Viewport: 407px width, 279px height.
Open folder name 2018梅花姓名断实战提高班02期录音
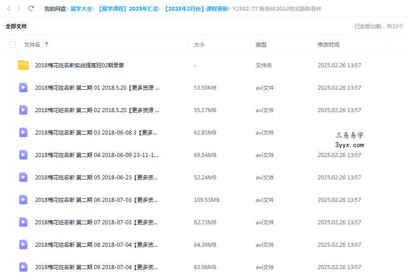click(79, 65)
